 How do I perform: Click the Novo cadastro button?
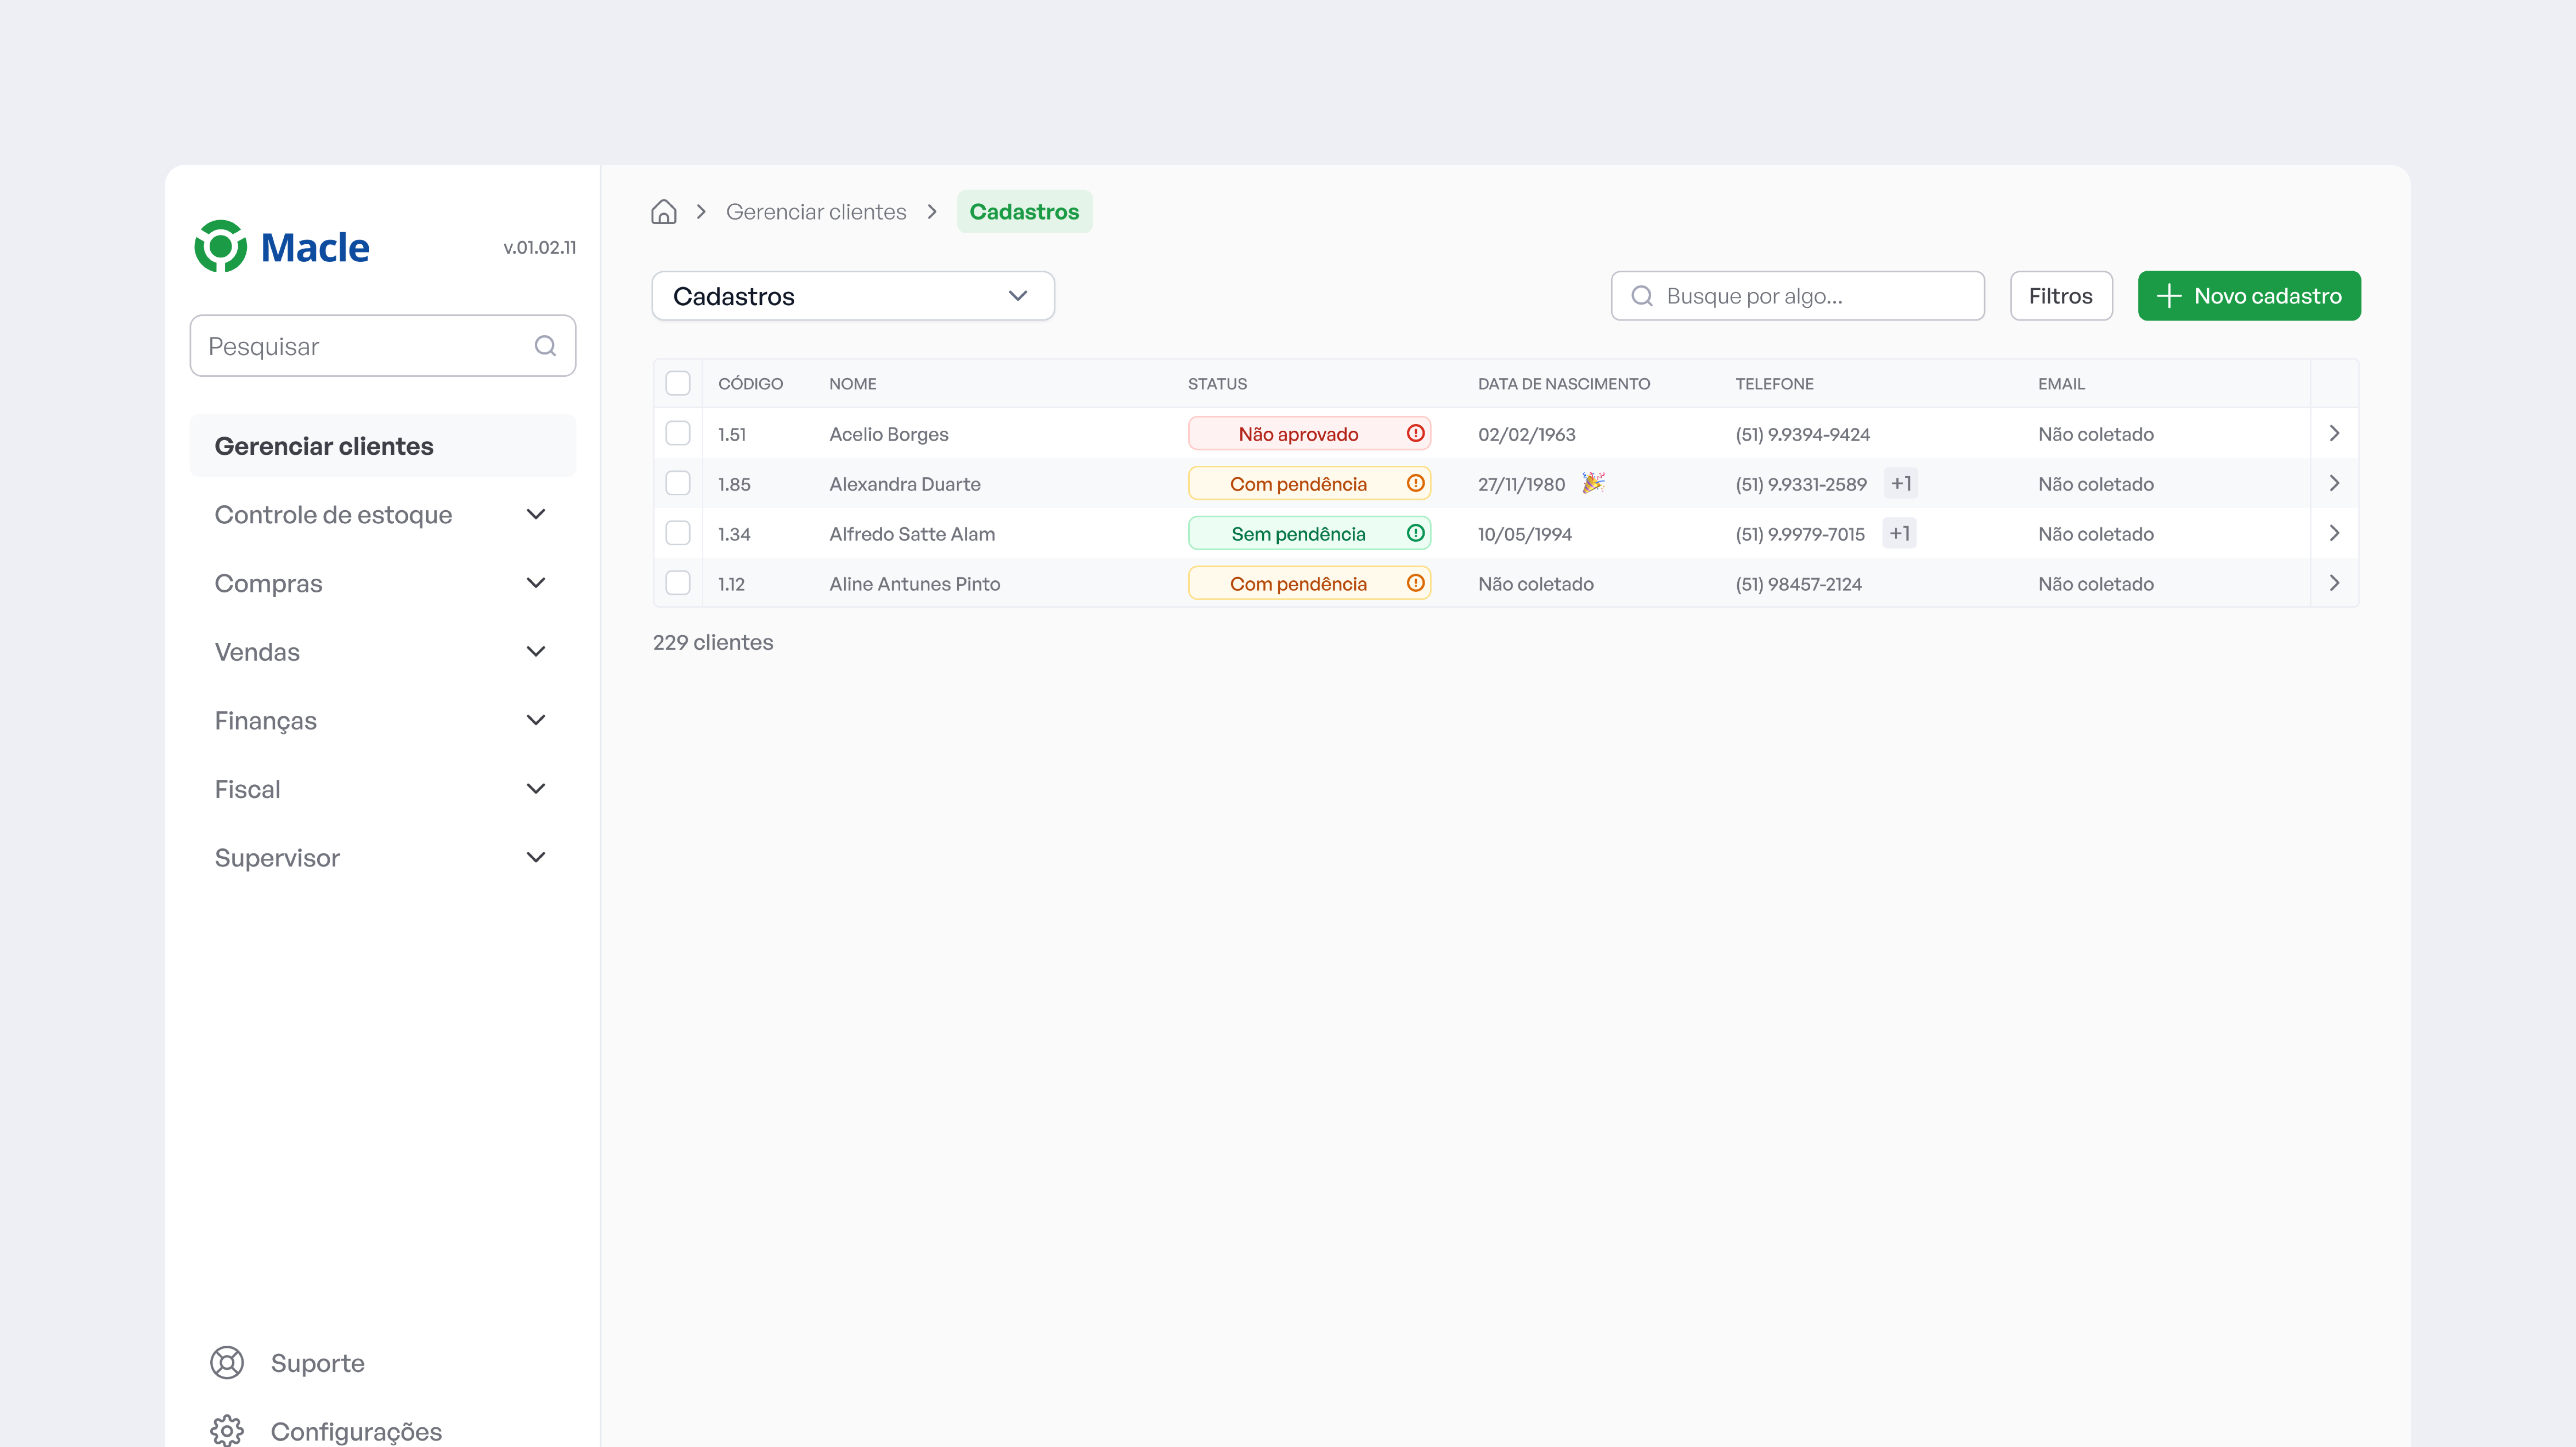tap(2249, 296)
